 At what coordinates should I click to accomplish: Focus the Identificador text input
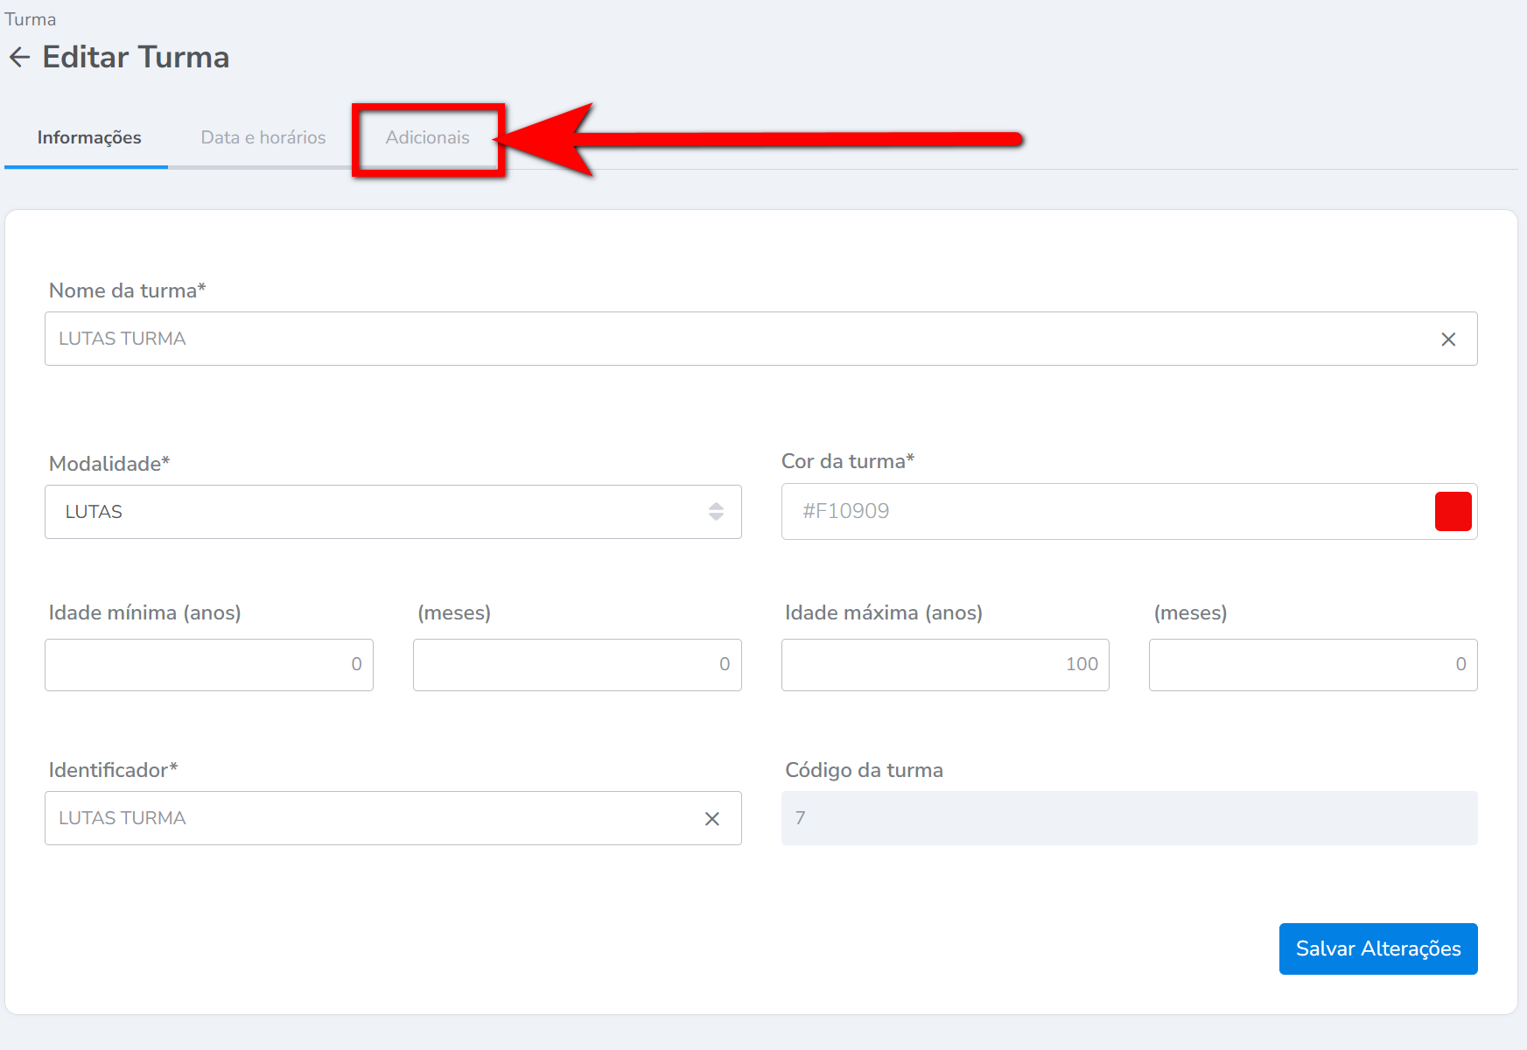tap(368, 819)
